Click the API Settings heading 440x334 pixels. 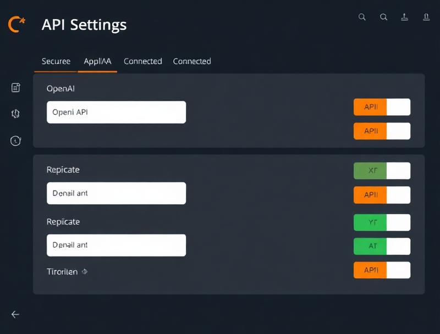[x=83, y=24]
